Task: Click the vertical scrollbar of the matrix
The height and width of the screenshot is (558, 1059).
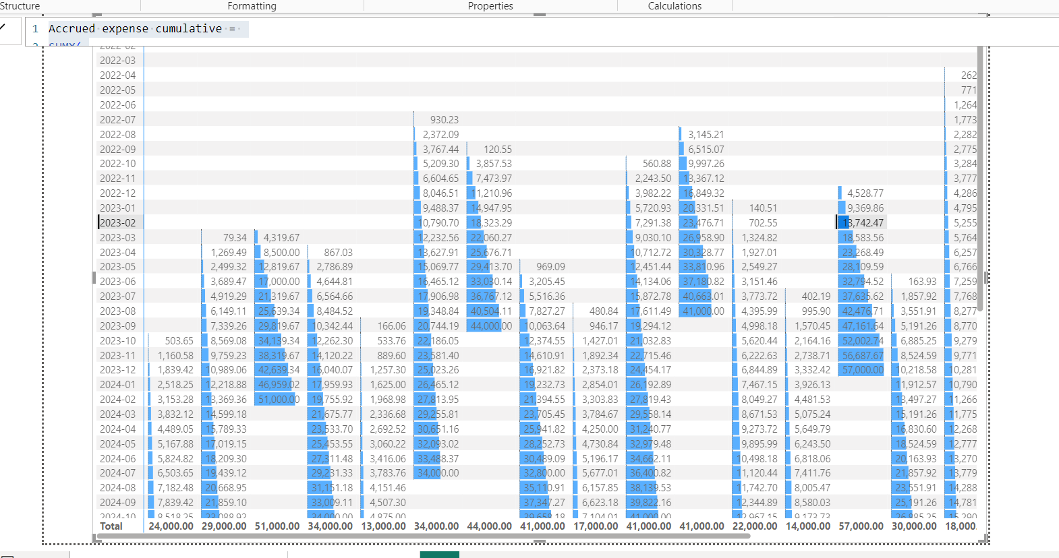Action: click(x=980, y=179)
